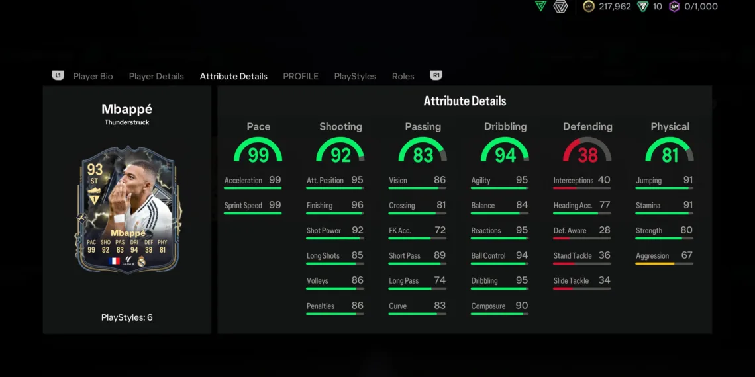The height and width of the screenshot is (377, 755).
Task: Click the hexagon emblem icon in top bar
Action: (560, 6)
